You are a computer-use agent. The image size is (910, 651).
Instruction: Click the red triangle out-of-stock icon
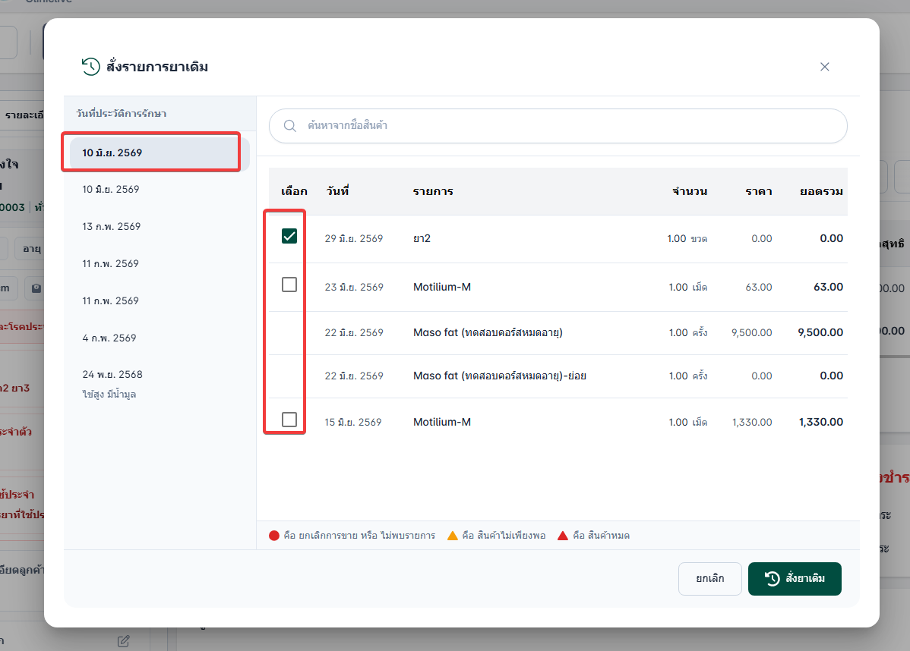tap(562, 536)
